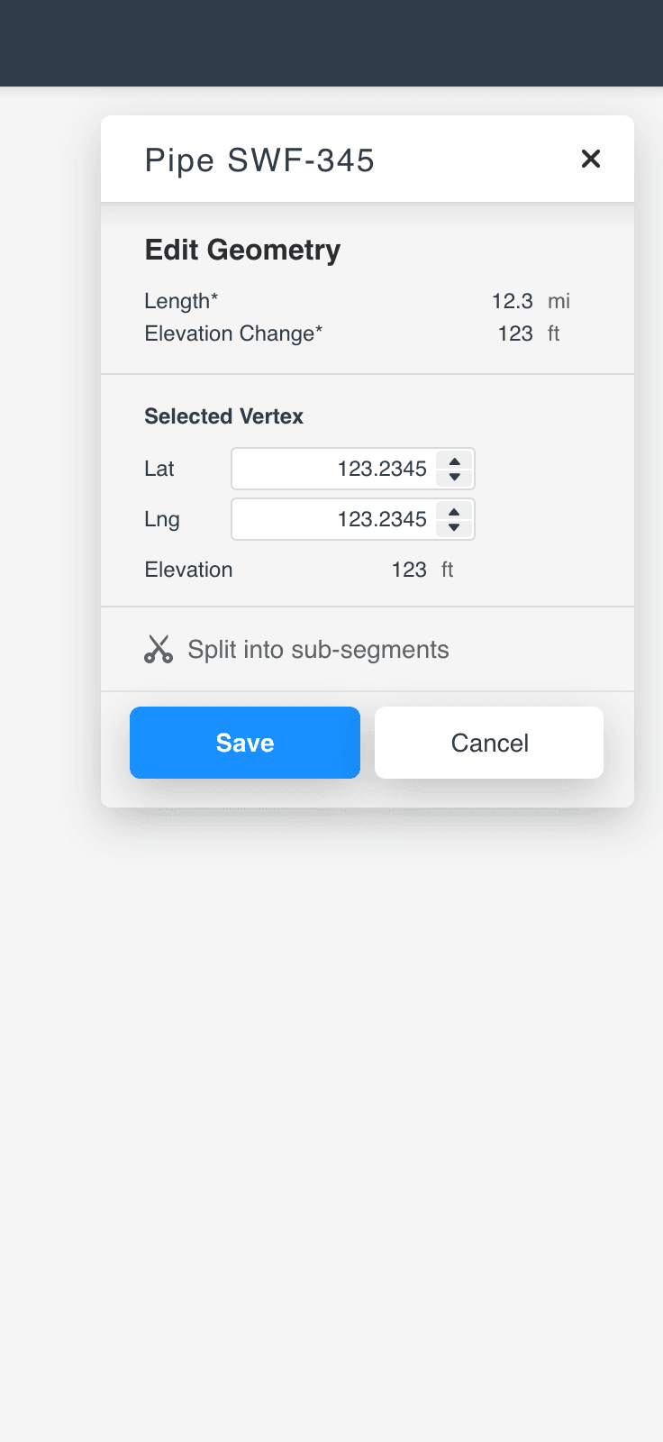The width and height of the screenshot is (663, 1442).
Task: Click the Selected Vertex section label
Action: [223, 416]
